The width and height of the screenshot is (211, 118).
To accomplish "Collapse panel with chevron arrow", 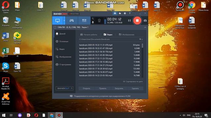I will 145,27.
